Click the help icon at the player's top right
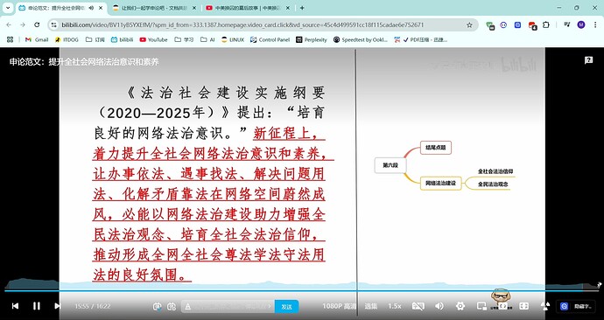Screen dimensions: 604x320 tap(588, 60)
